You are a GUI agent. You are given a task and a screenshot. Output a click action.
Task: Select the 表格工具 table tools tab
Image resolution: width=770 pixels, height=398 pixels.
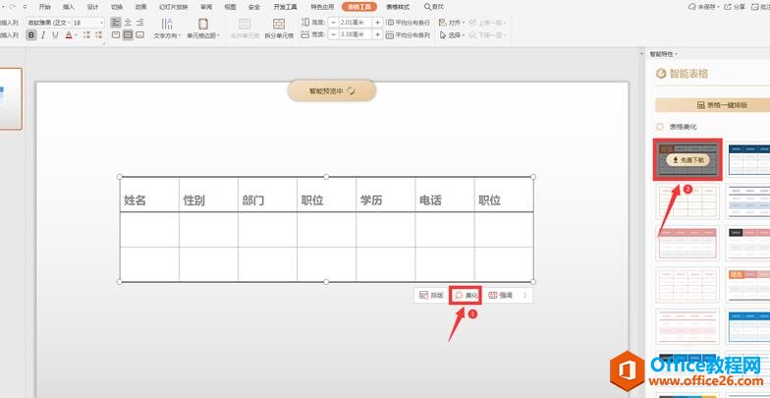(x=359, y=7)
